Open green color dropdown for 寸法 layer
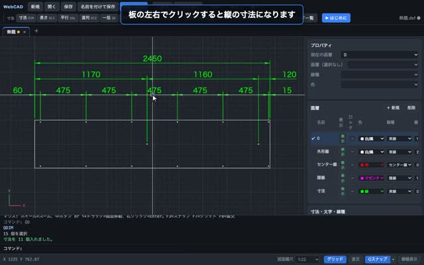 pyautogui.click(x=372, y=191)
